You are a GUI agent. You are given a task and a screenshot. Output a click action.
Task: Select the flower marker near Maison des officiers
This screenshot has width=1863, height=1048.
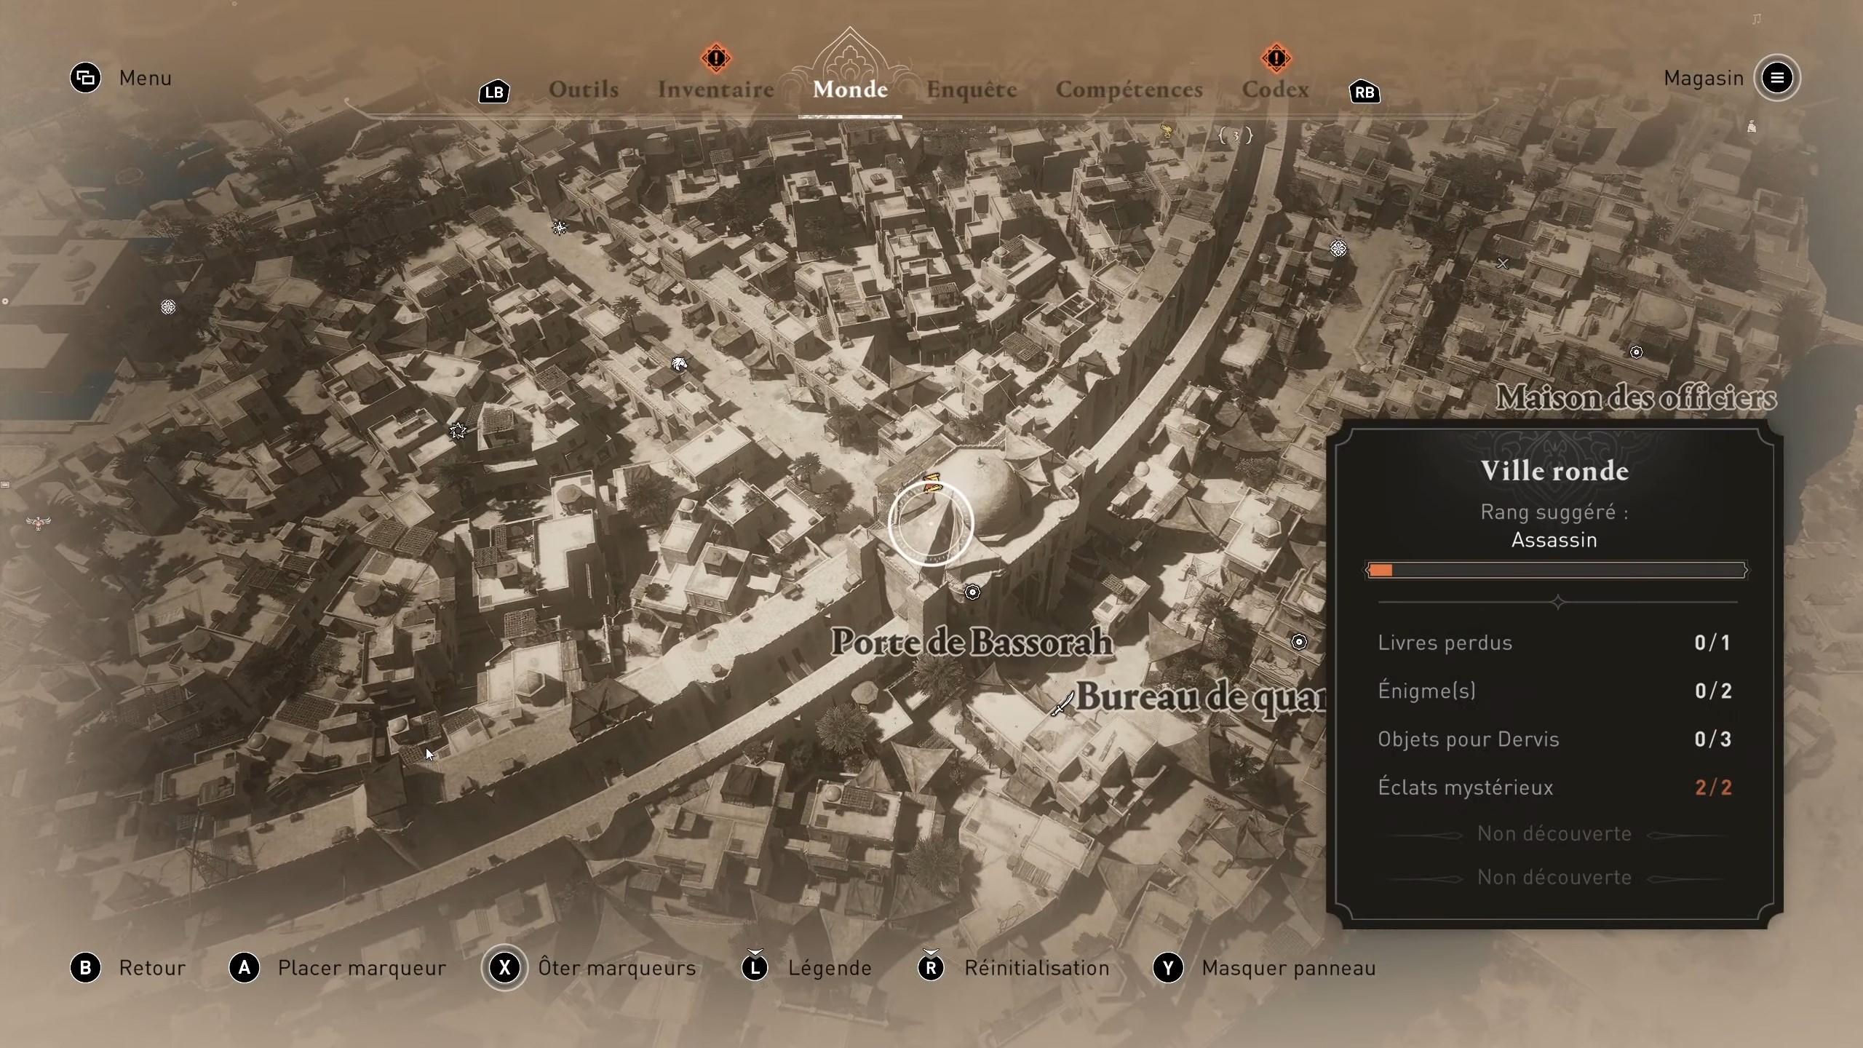(1338, 249)
